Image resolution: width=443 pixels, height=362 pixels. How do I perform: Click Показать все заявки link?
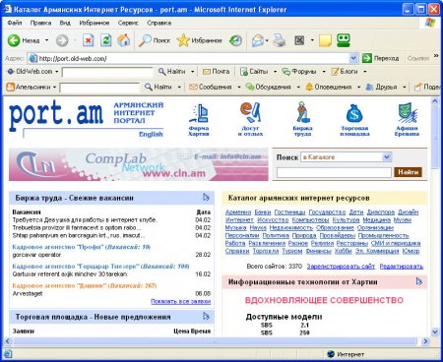[181, 301]
